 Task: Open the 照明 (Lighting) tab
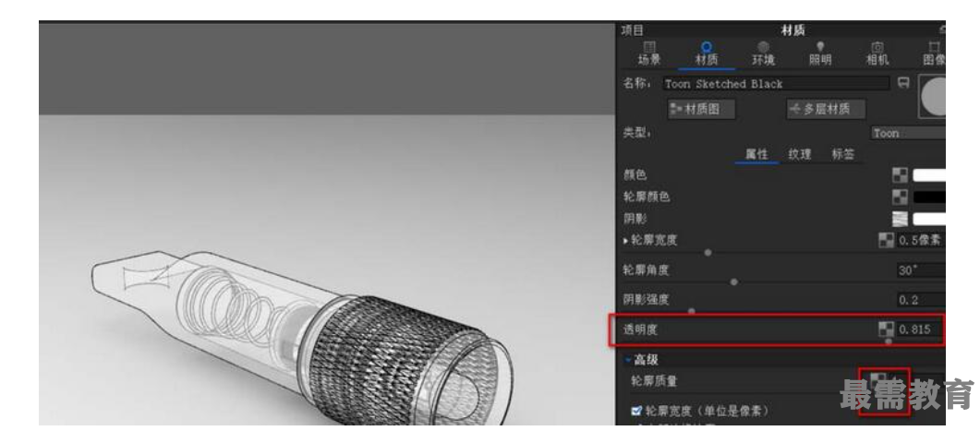coord(820,54)
